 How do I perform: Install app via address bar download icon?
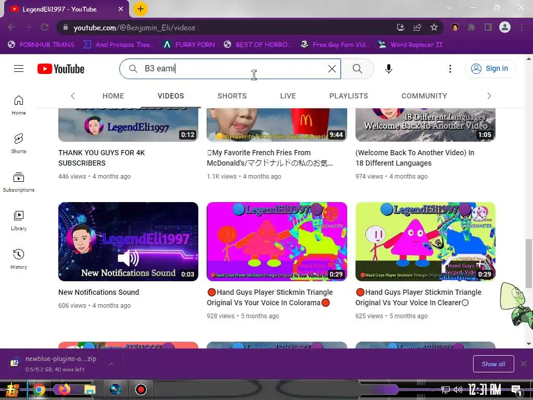(x=401, y=27)
